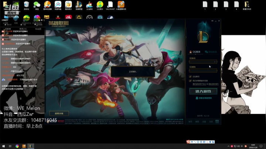Open the League of Legends desktop shortcut
266x149 pixels.
(79, 6)
